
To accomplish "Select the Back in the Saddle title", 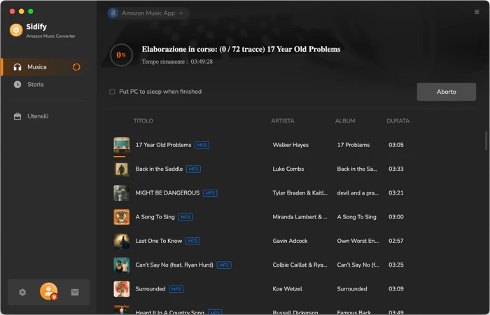I will pos(159,169).
